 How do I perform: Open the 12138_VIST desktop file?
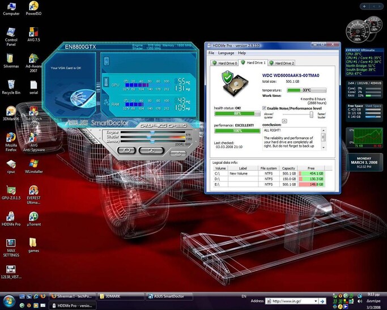coord(11,272)
